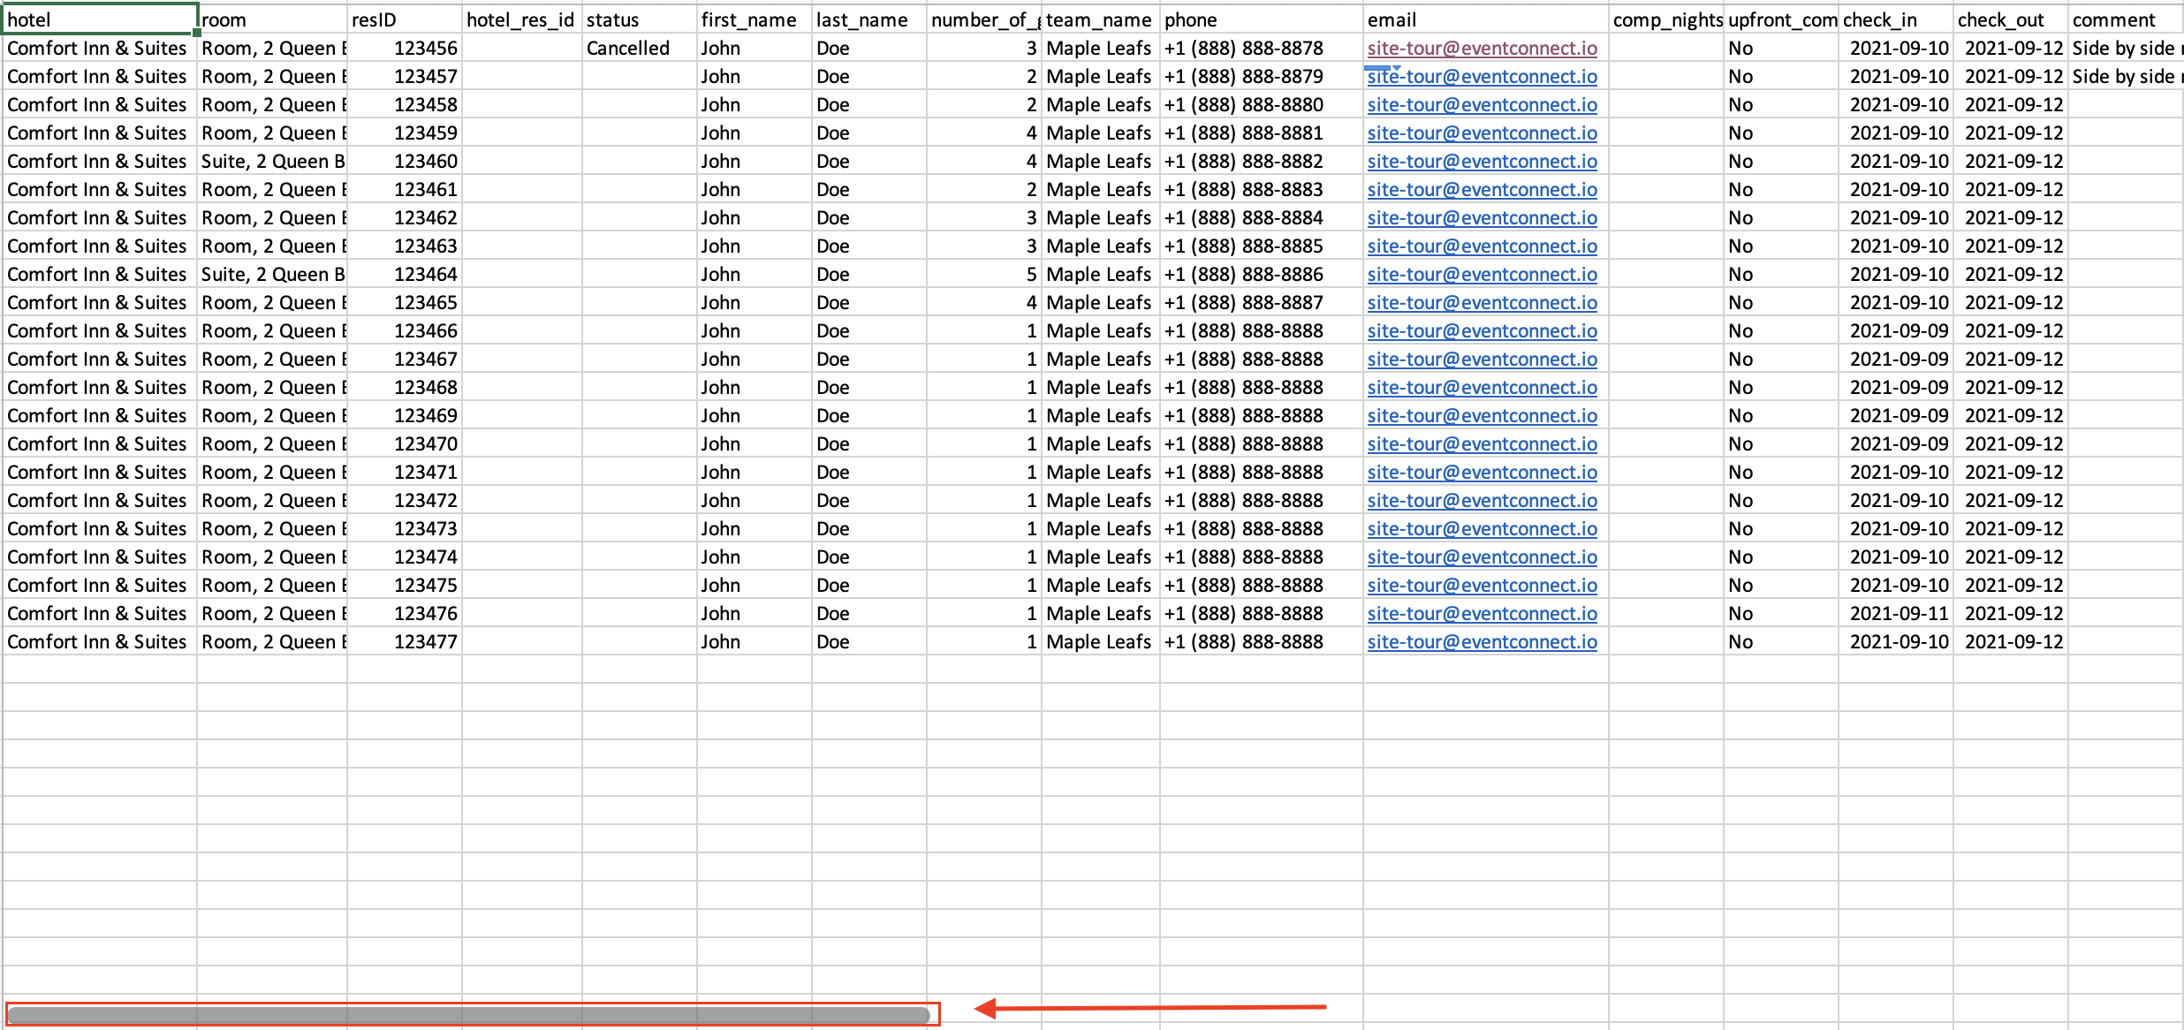Click the email link in resID 123477 row
This screenshot has height=1030, width=2184.
[1482, 642]
